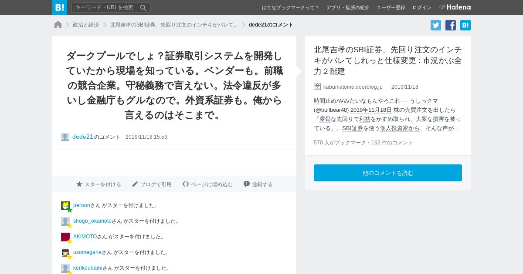Click ページに埋め込む embed action
This screenshot has width=523, height=274.
pos(207,184)
